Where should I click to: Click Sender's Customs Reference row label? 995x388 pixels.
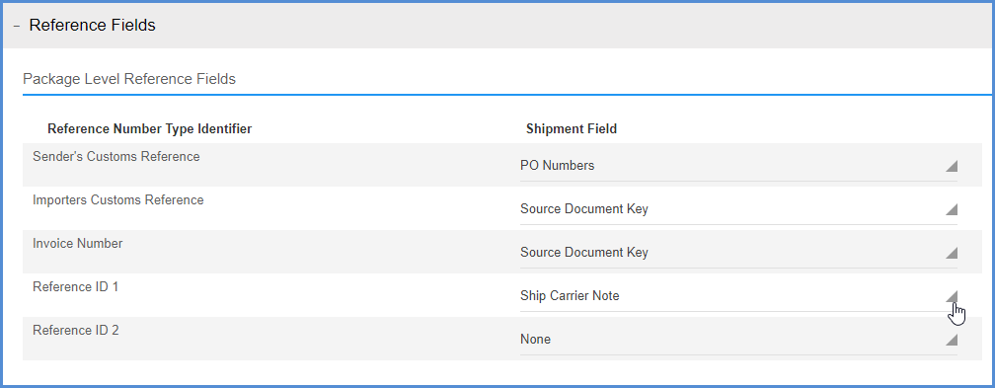pyautogui.click(x=116, y=156)
